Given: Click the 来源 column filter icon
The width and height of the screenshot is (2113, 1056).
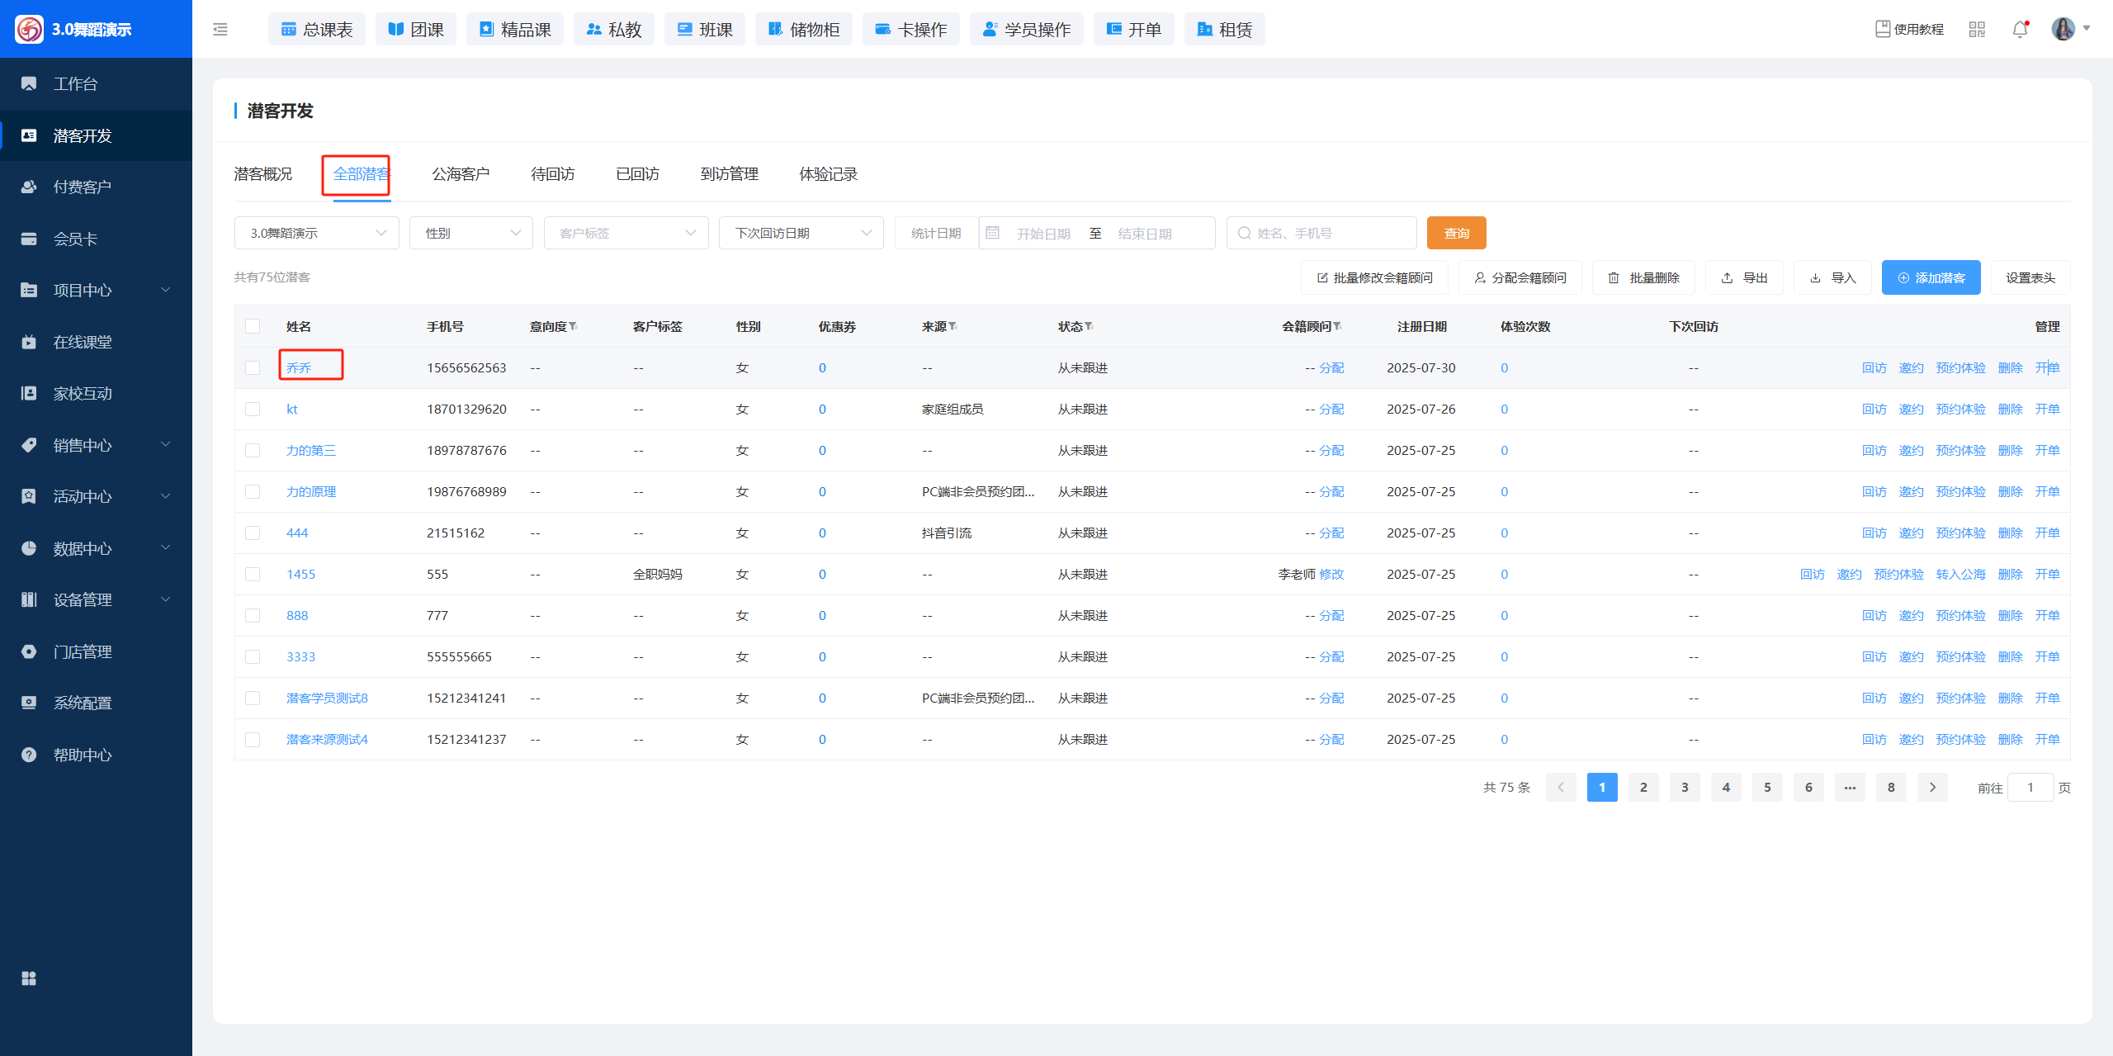Looking at the screenshot, I should click(x=953, y=326).
